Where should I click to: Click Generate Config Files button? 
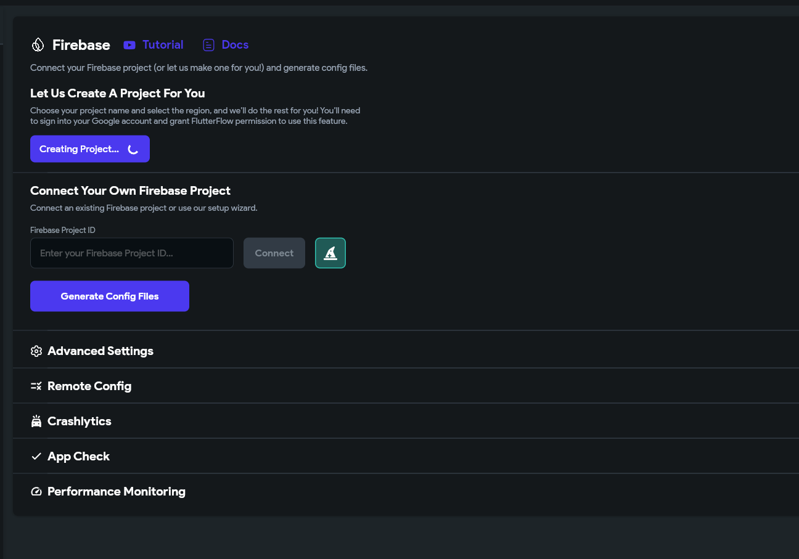(110, 296)
